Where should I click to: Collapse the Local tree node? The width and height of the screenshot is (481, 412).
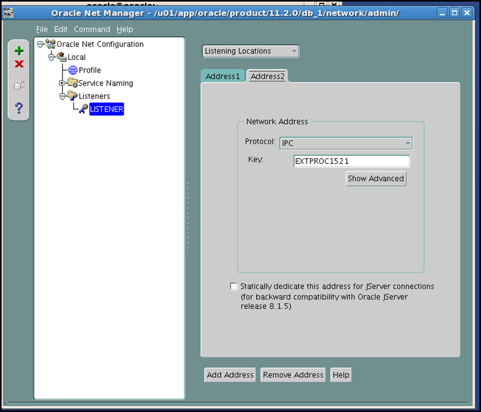[x=51, y=57]
